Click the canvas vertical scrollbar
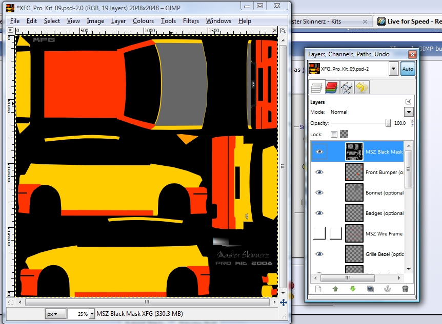 (283, 166)
